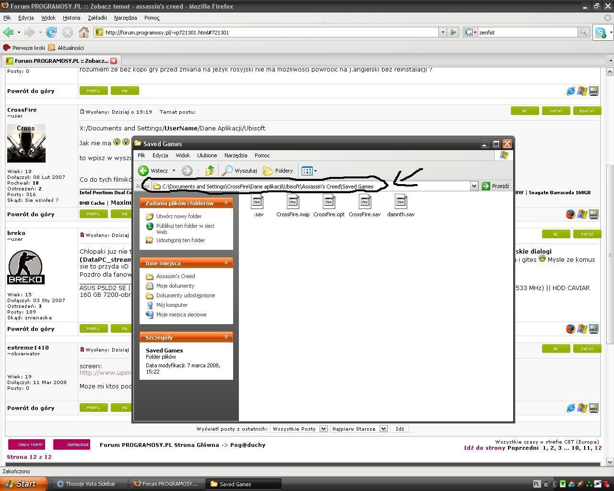Select the CrossFire.map file
614x491 pixels.
[293, 206]
